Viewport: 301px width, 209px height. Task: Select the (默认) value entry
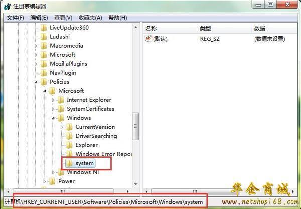pos(160,39)
